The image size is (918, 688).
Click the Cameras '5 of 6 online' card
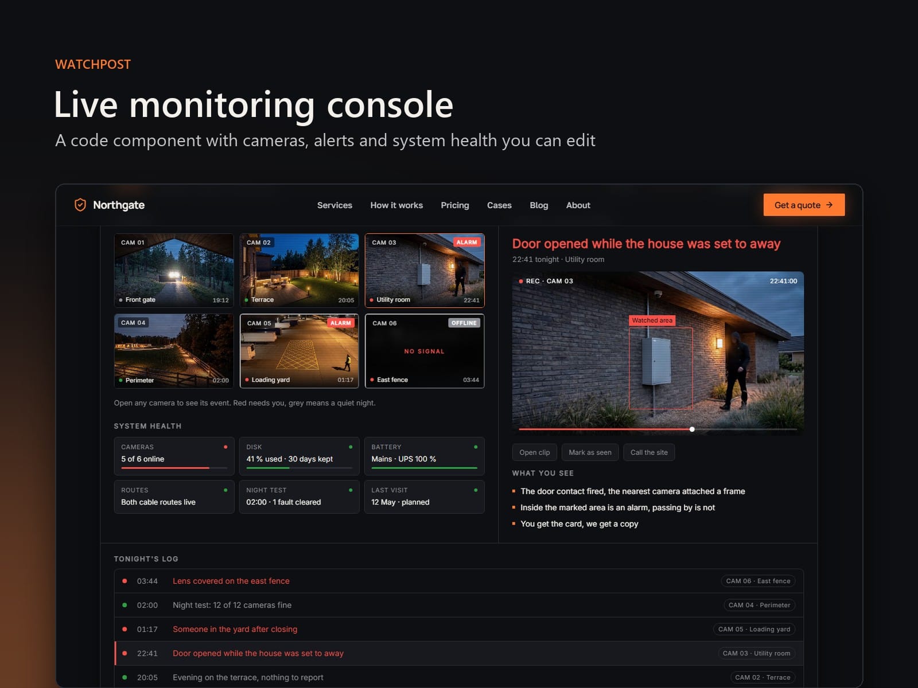pyautogui.click(x=174, y=456)
